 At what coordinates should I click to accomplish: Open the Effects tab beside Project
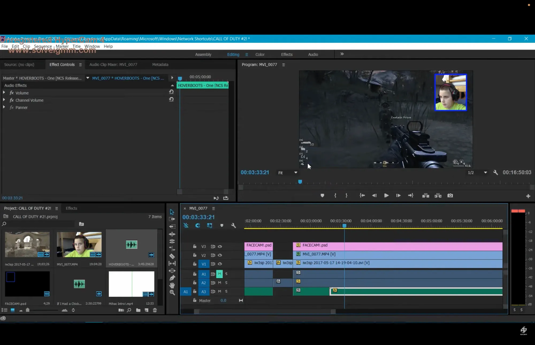71,208
